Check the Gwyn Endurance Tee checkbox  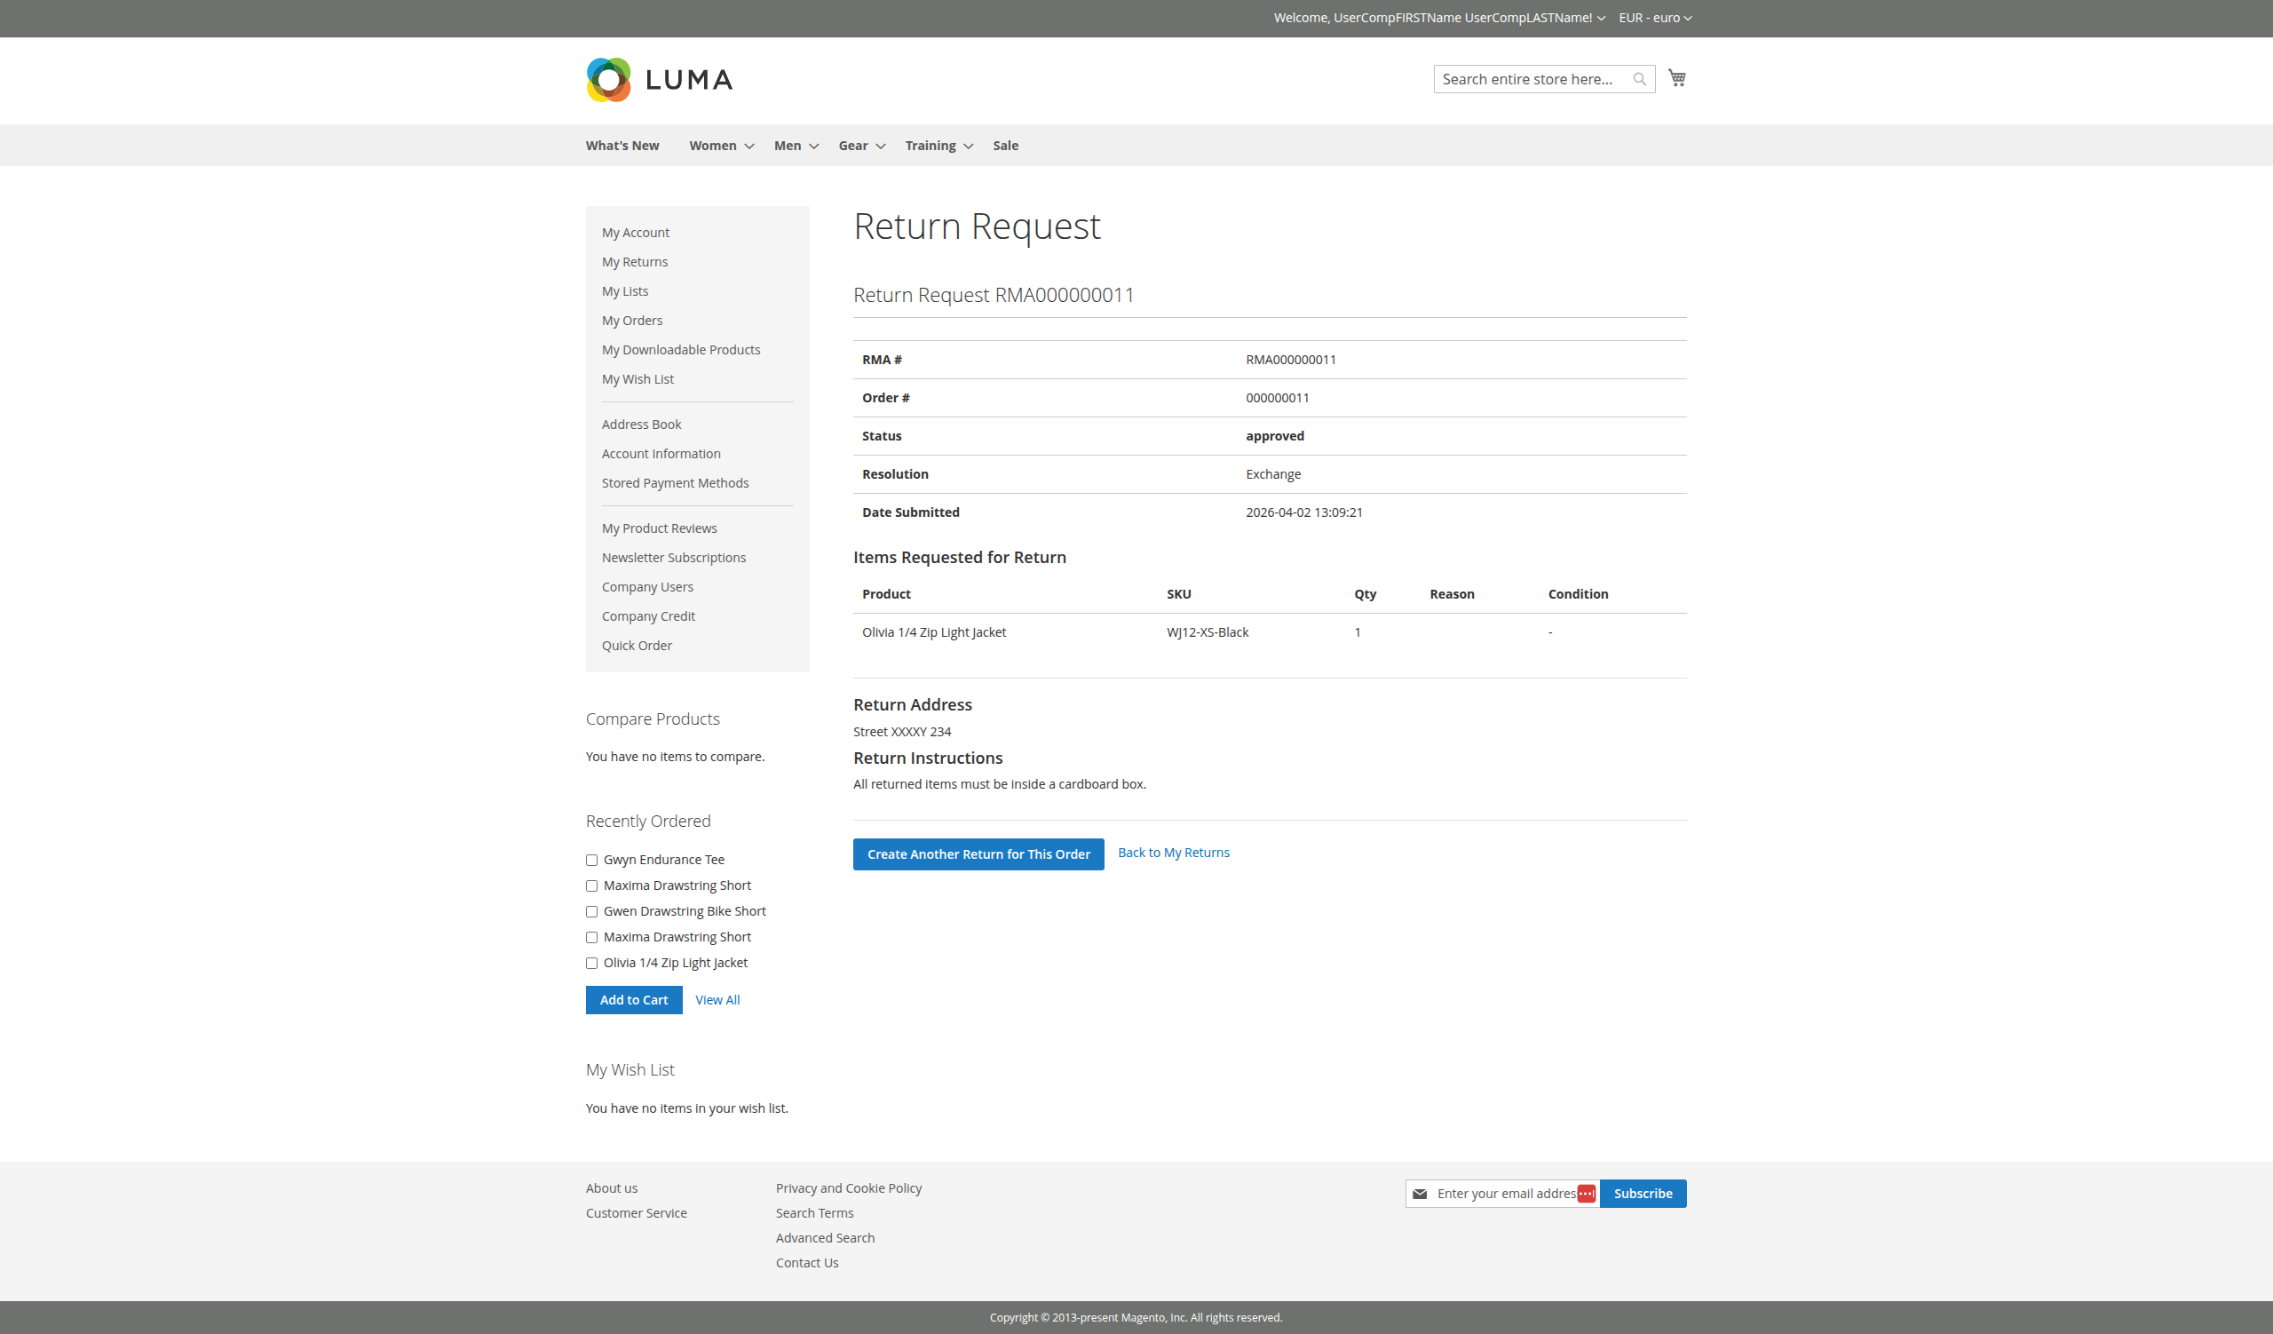point(591,861)
